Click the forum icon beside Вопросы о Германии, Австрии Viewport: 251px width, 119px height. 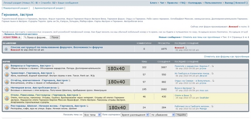pyautogui.click(x=7, y=67)
